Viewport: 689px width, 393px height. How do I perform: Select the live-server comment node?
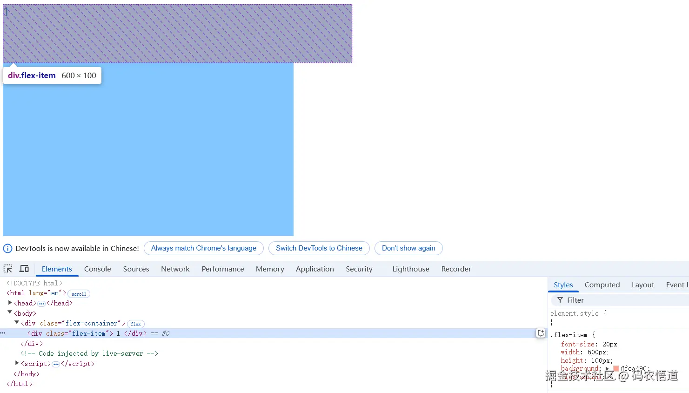pos(89,353)
